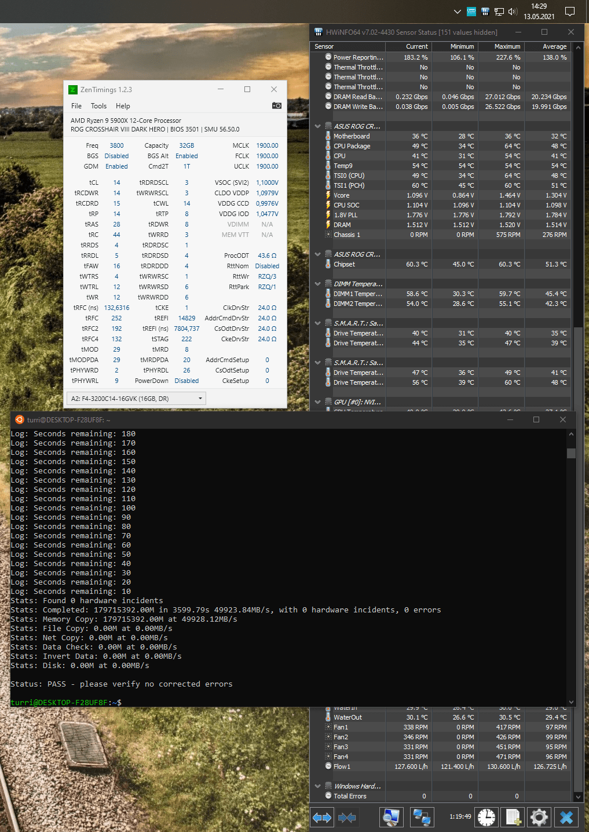
Task: Click the HWiNFO64 title bar app icon
Action: pyautogui.click(x=318, y=32)
